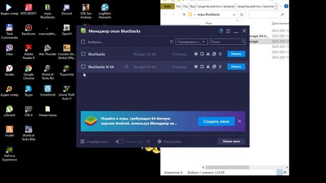Viewport: 326px width, 183px height.
Task: Click Explorer up-folder arrow
Action: pyautogui.click(x=184, y=15)
